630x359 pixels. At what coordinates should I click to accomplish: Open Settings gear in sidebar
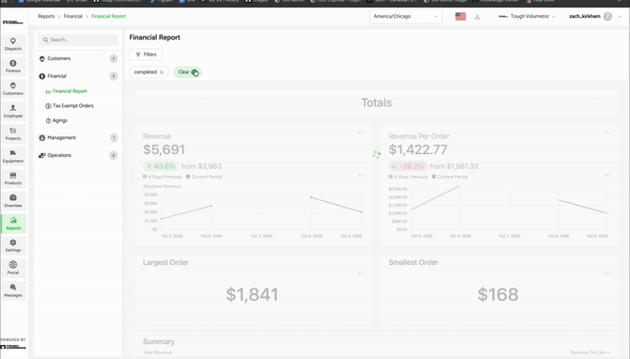(13, 246)
